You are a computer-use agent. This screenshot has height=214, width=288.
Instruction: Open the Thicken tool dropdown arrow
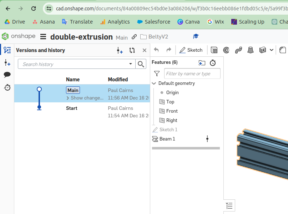click(272, 50)
